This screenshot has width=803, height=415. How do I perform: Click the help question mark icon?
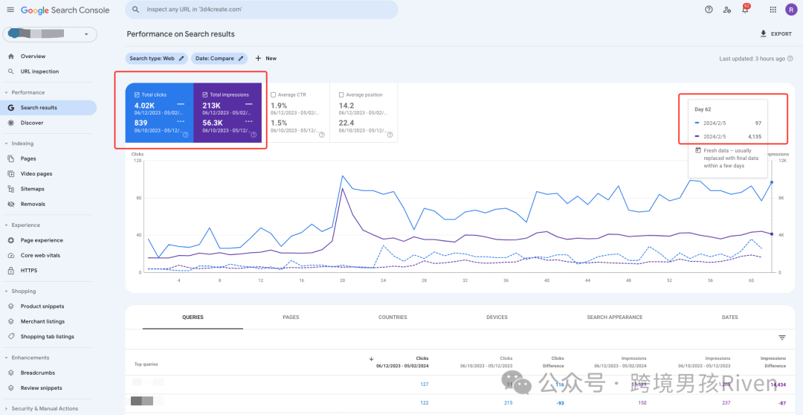pyautogui.click(x=709, y=10)
